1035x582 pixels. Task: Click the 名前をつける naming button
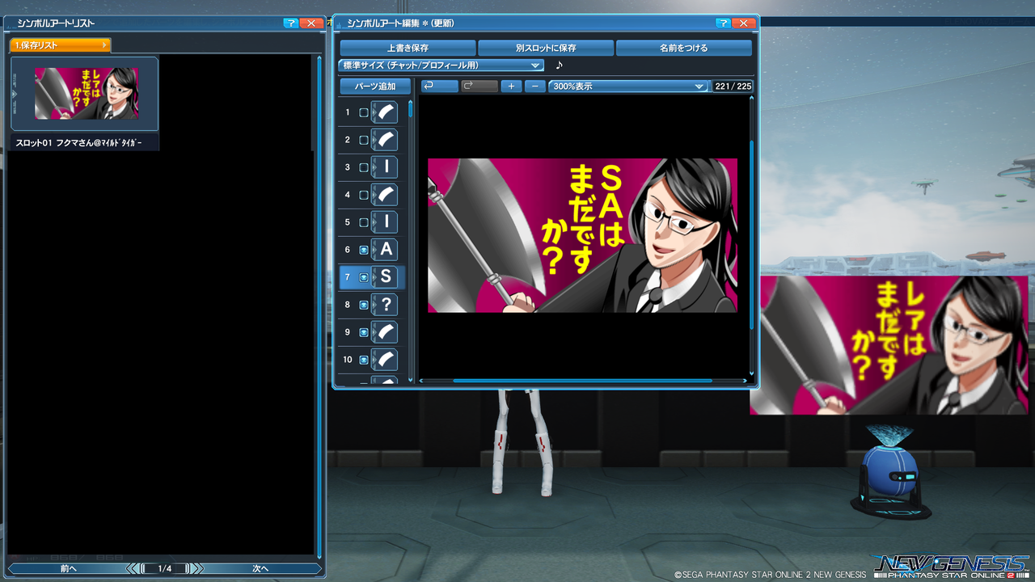[684, 48]
